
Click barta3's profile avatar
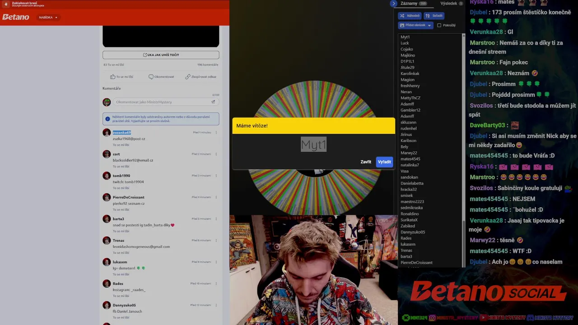pos(107,219)
